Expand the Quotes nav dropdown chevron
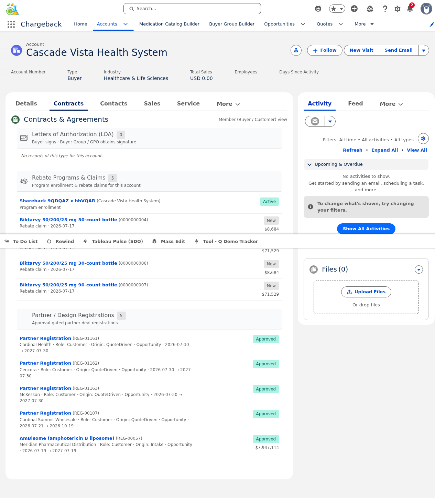The image size is (435, 498). point(341,24)
